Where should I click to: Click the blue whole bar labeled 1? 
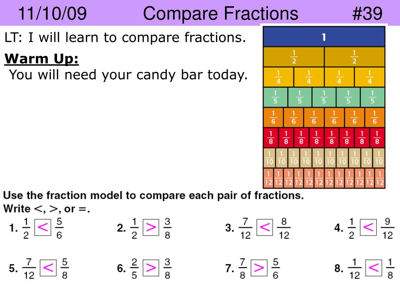pyautogui.click(x=324, y=37)
